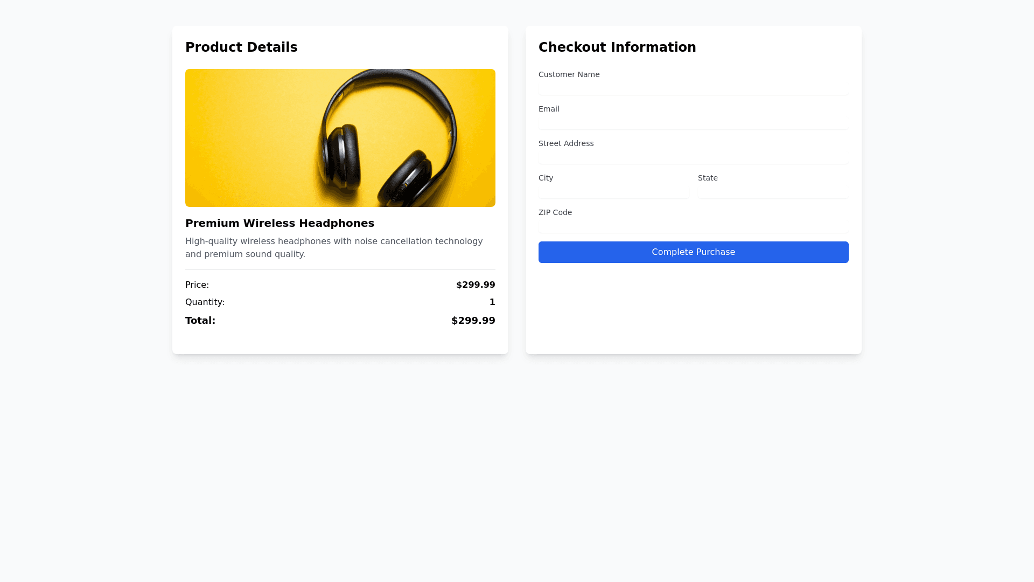The image size is (1034, 582).
Task: Click the Checkout Information heading
Action: click(x=617, y=47)
